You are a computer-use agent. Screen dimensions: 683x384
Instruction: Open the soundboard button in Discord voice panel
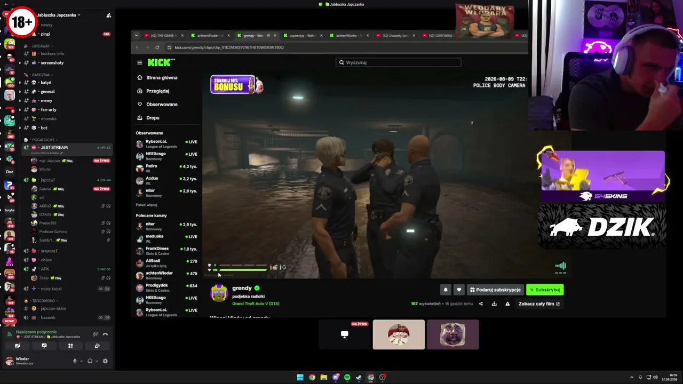[x=97, y=346]
